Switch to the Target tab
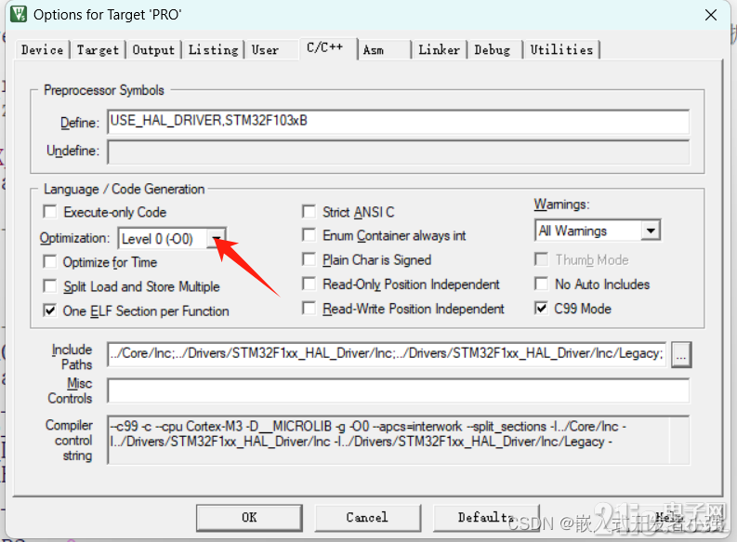Screen dimensions: 737x542 click(x=98, y=50)
